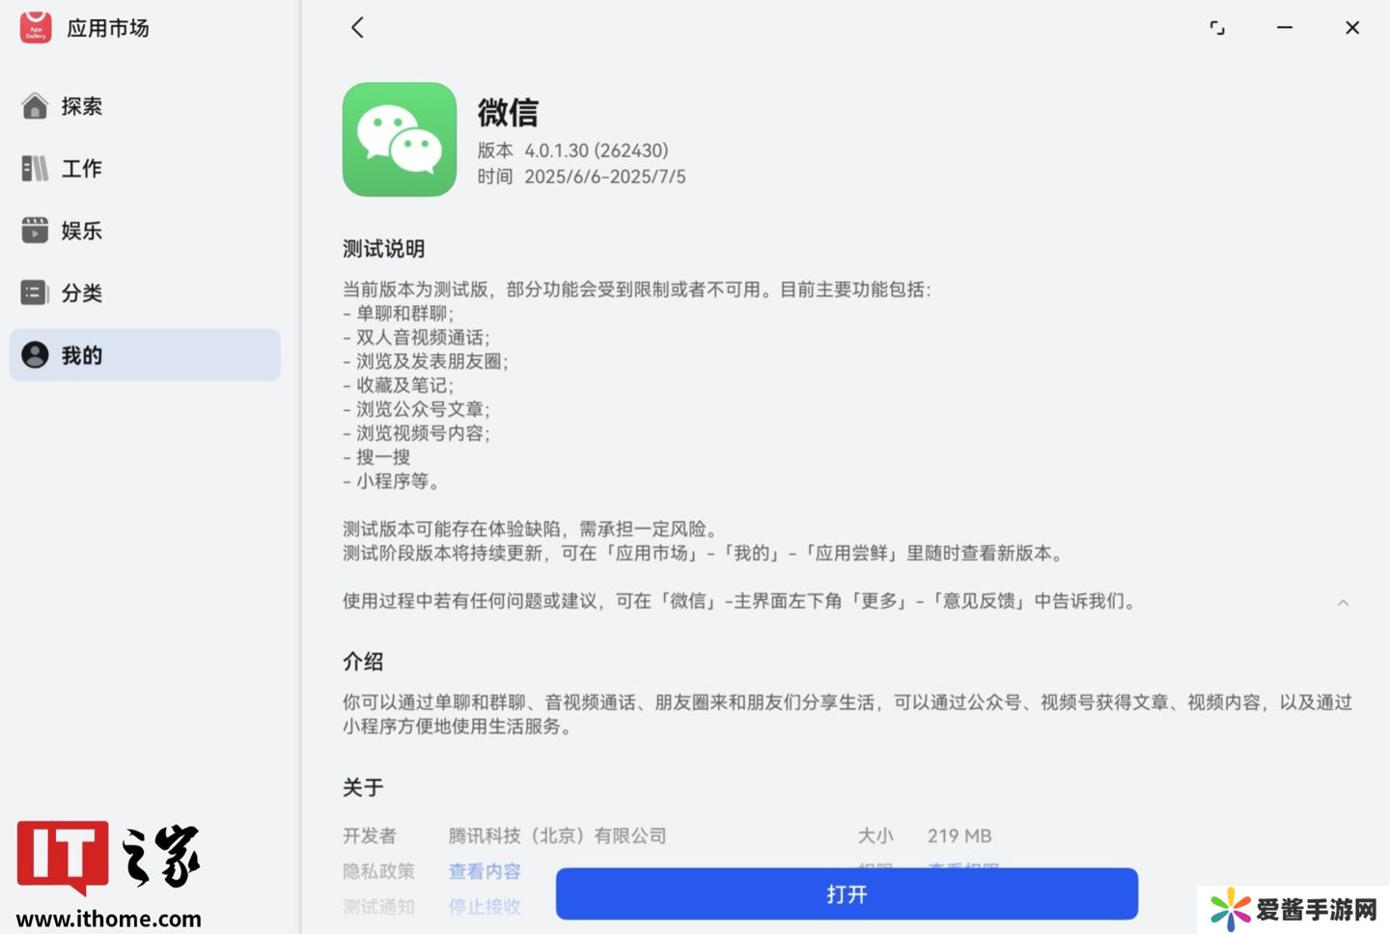Click the developer name 腾讯科技（北京）有限公司

[x=557, y=836]
